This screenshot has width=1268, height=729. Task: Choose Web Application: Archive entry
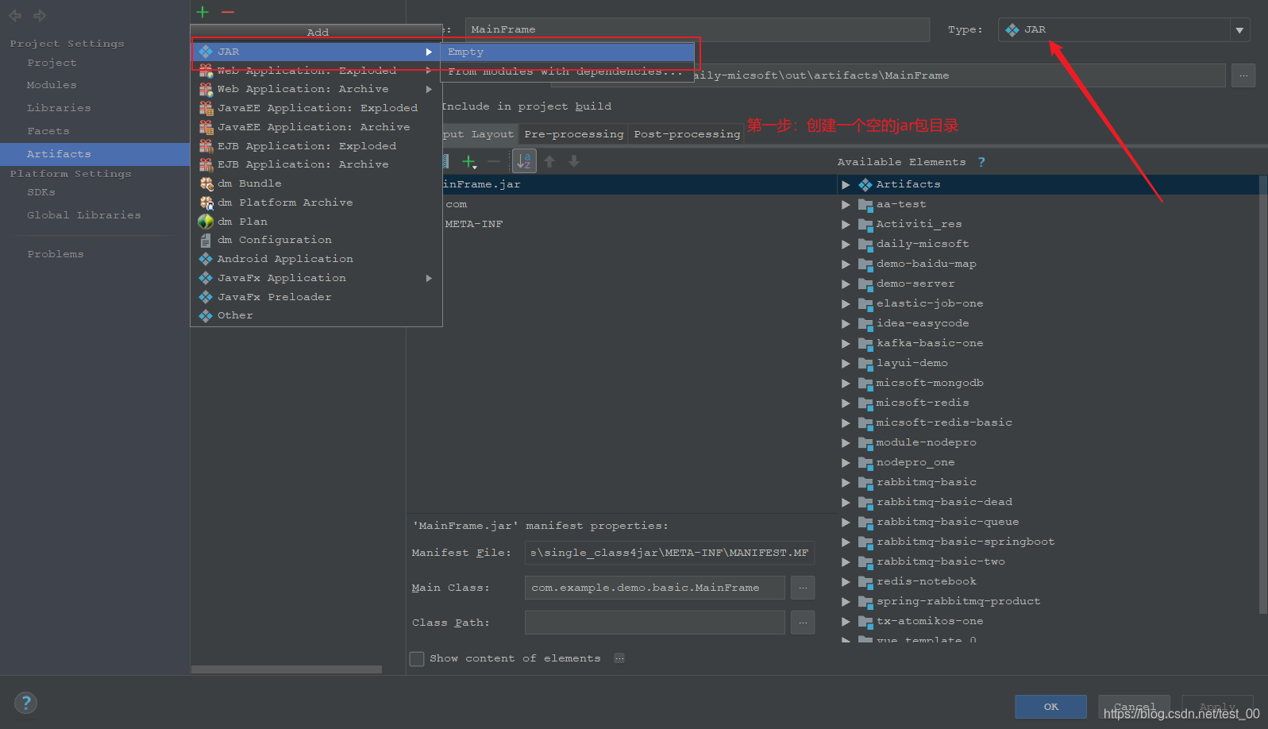tap(316, 89)
